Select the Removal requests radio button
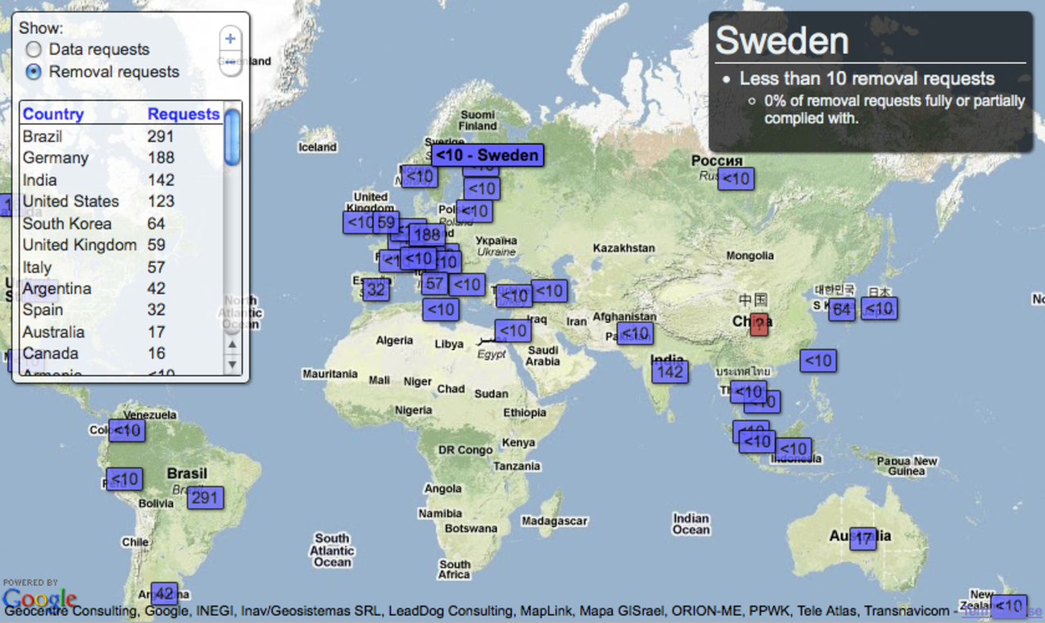 coord(33,72)
